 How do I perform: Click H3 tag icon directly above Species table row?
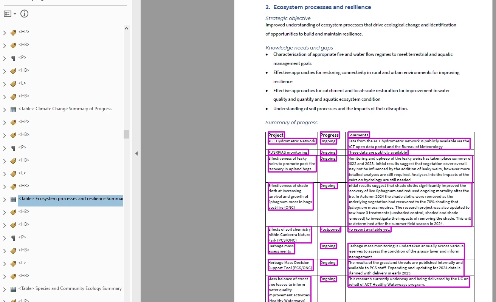[x=13, y=276]
